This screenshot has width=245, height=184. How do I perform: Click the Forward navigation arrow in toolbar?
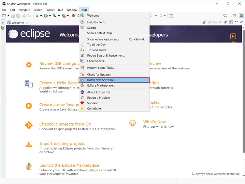click(161, 16)
